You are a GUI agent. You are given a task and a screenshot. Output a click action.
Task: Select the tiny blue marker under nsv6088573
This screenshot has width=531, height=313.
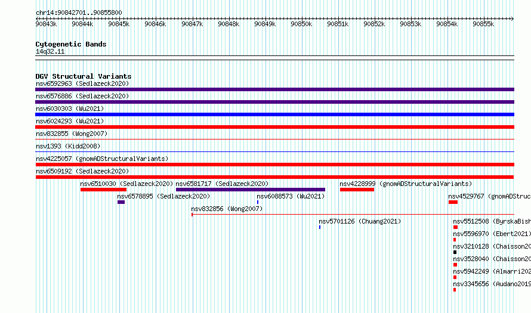click(258, 202)
